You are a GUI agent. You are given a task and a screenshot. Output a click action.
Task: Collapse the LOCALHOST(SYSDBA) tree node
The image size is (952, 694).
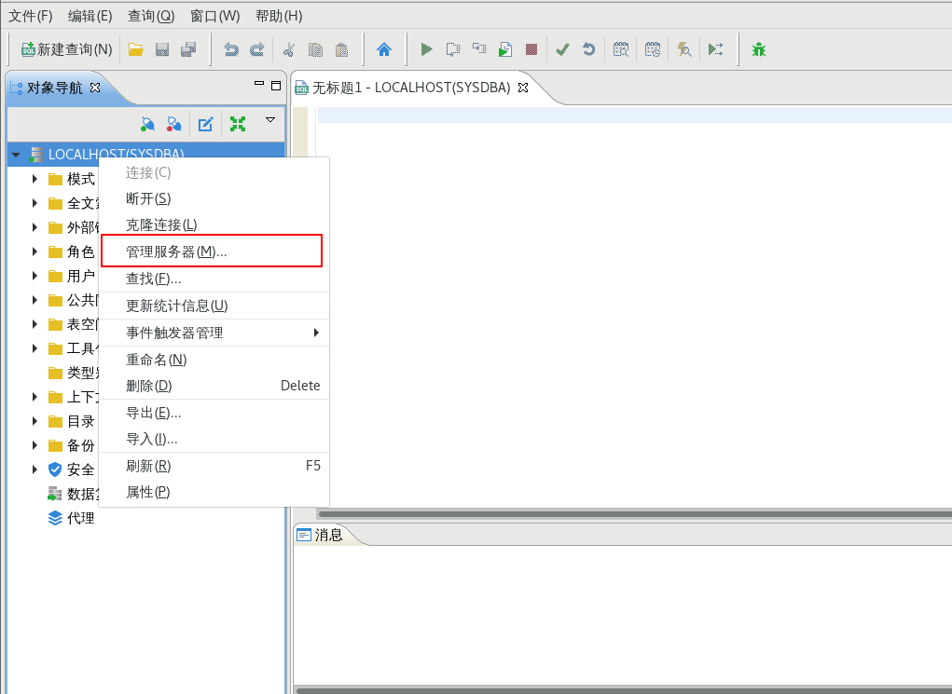(17, 155)
